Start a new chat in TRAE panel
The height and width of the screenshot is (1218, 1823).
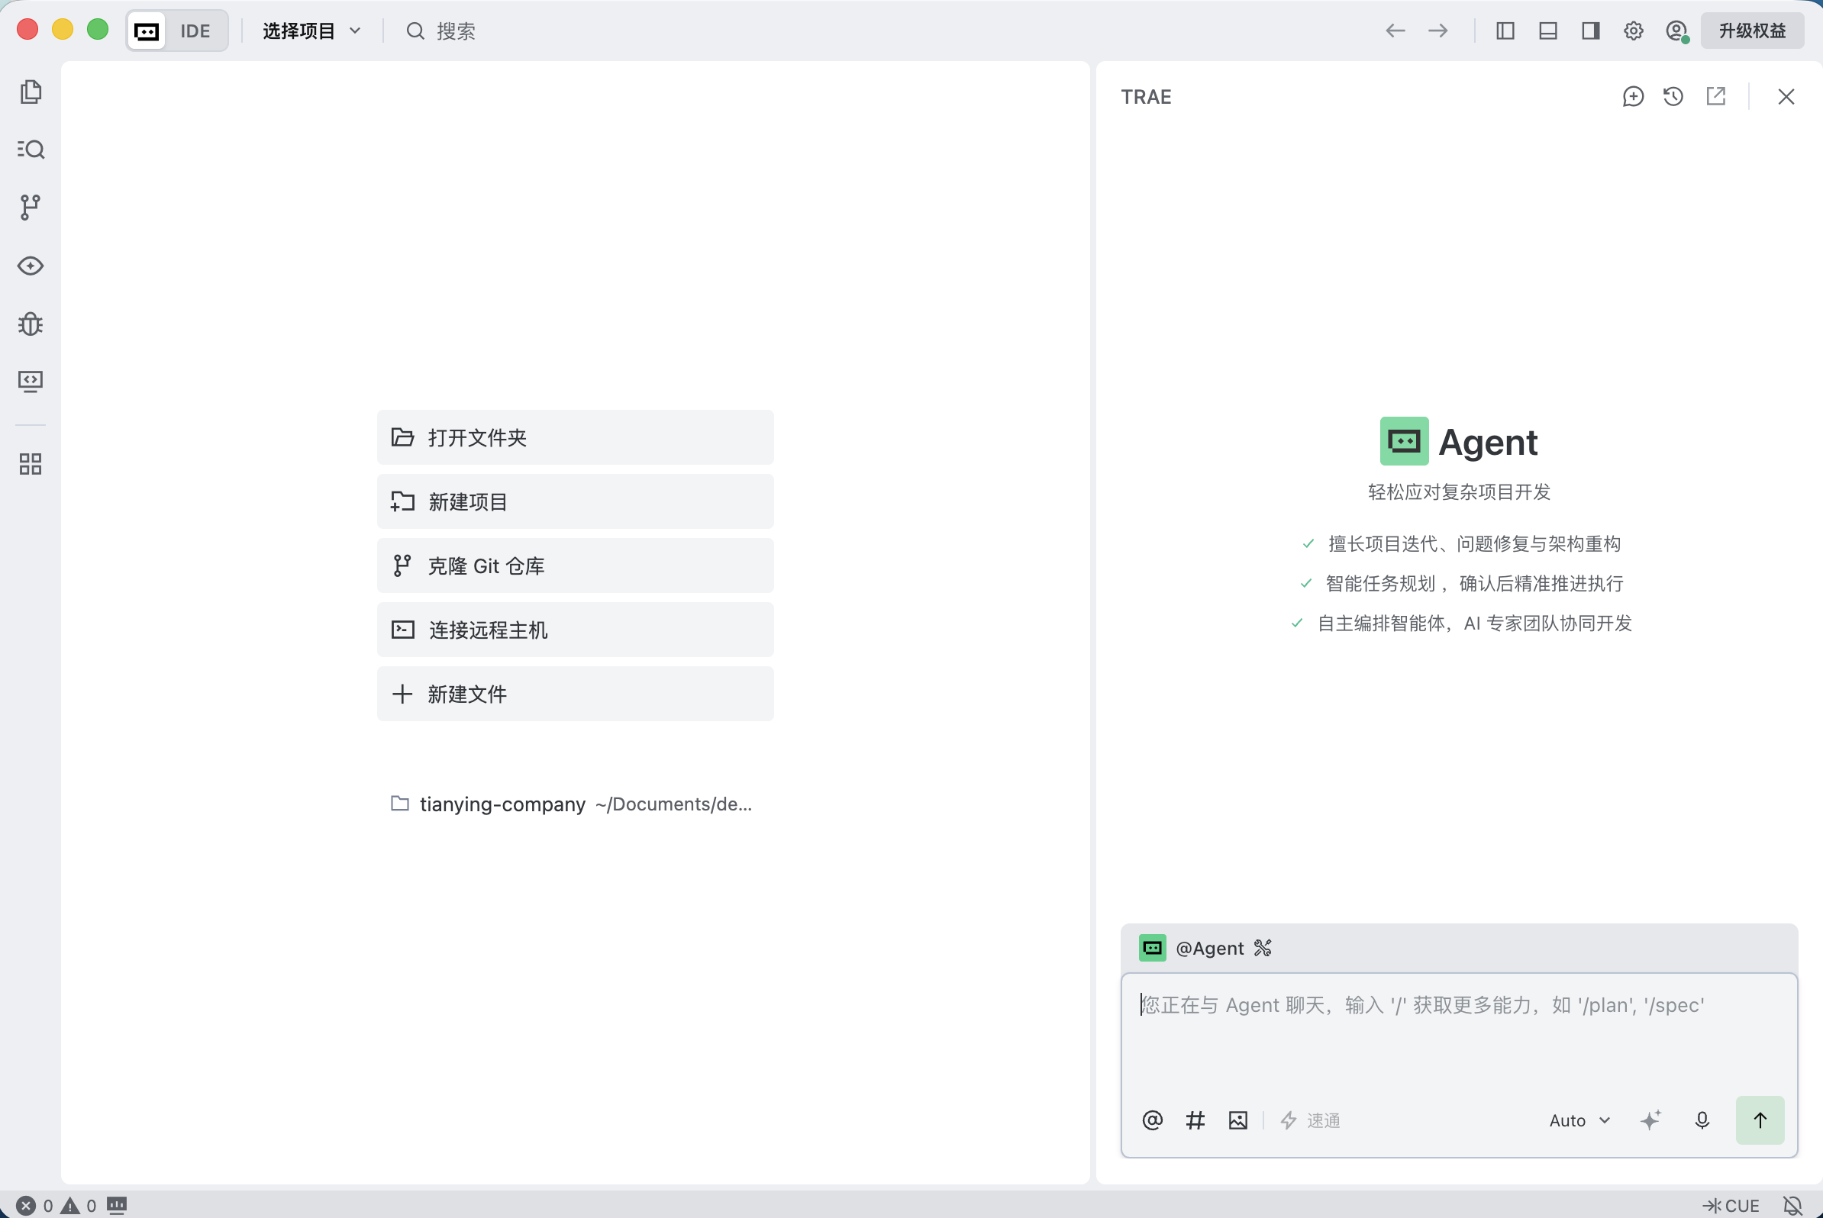1633,96
